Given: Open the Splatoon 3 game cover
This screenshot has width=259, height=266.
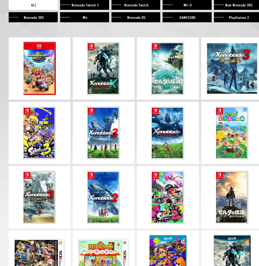Looking at the screenshot, I should point(40,133).
